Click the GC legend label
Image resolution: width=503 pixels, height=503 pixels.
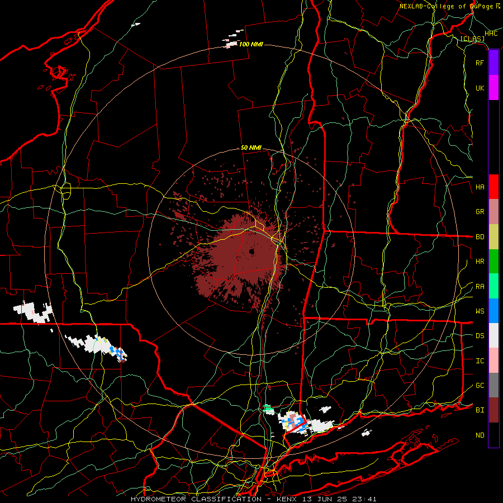pos(480,386)
